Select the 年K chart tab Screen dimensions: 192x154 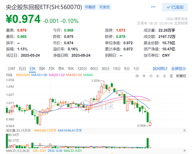tap(71, 68)
